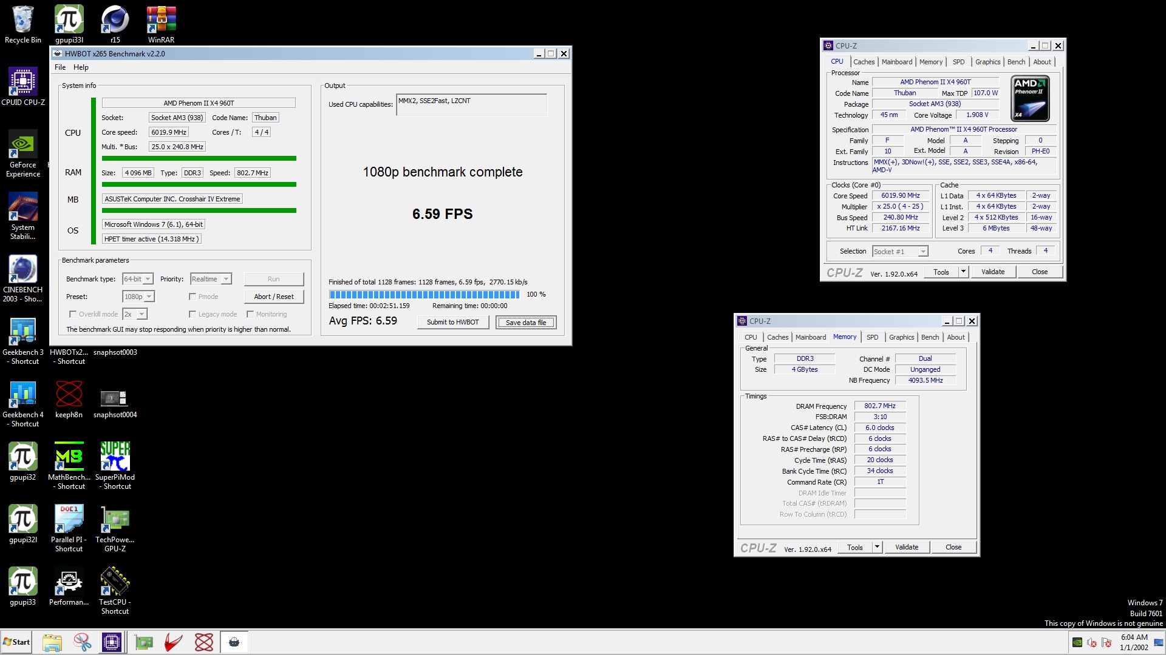Launch the r15 Cinebench shortcut
Viewport: 1166px width, 655px height.
coord(115,24)
